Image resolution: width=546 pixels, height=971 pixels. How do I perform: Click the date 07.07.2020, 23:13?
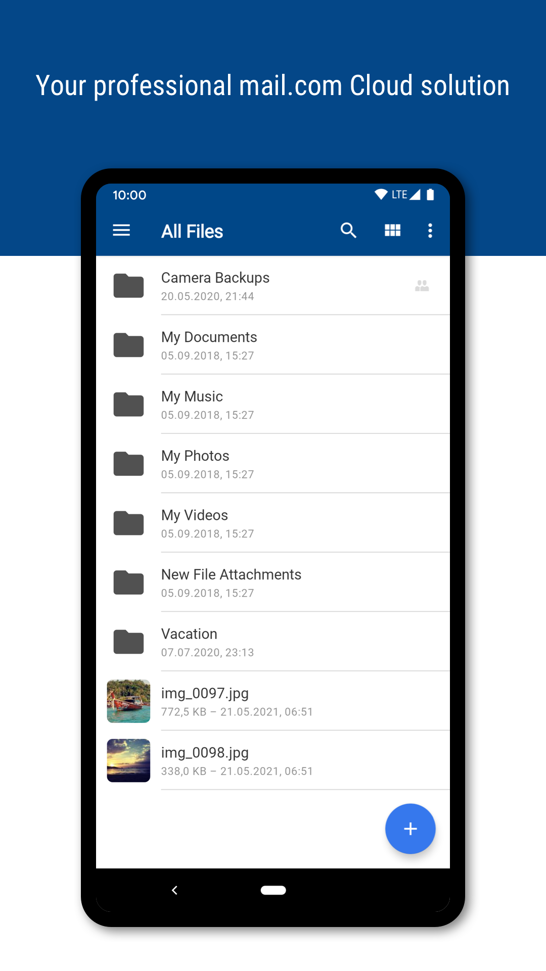click(207, 652)
